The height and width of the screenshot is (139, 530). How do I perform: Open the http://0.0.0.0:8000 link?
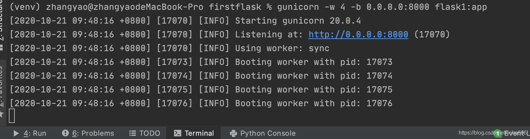[x=358, y=34]
